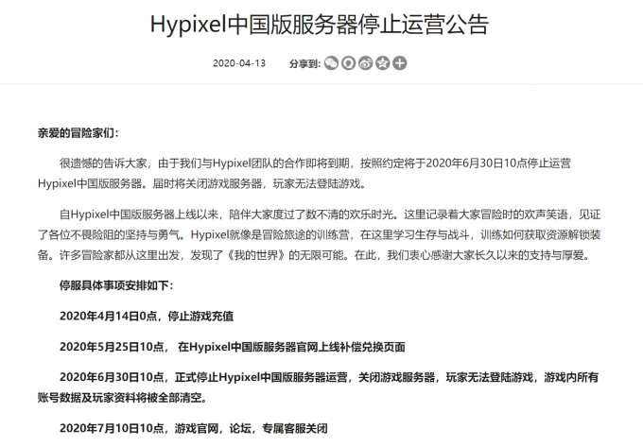Click the page title Hypixel中国版服务器停止运营公告
643x447 pixels.
point(320,25)
